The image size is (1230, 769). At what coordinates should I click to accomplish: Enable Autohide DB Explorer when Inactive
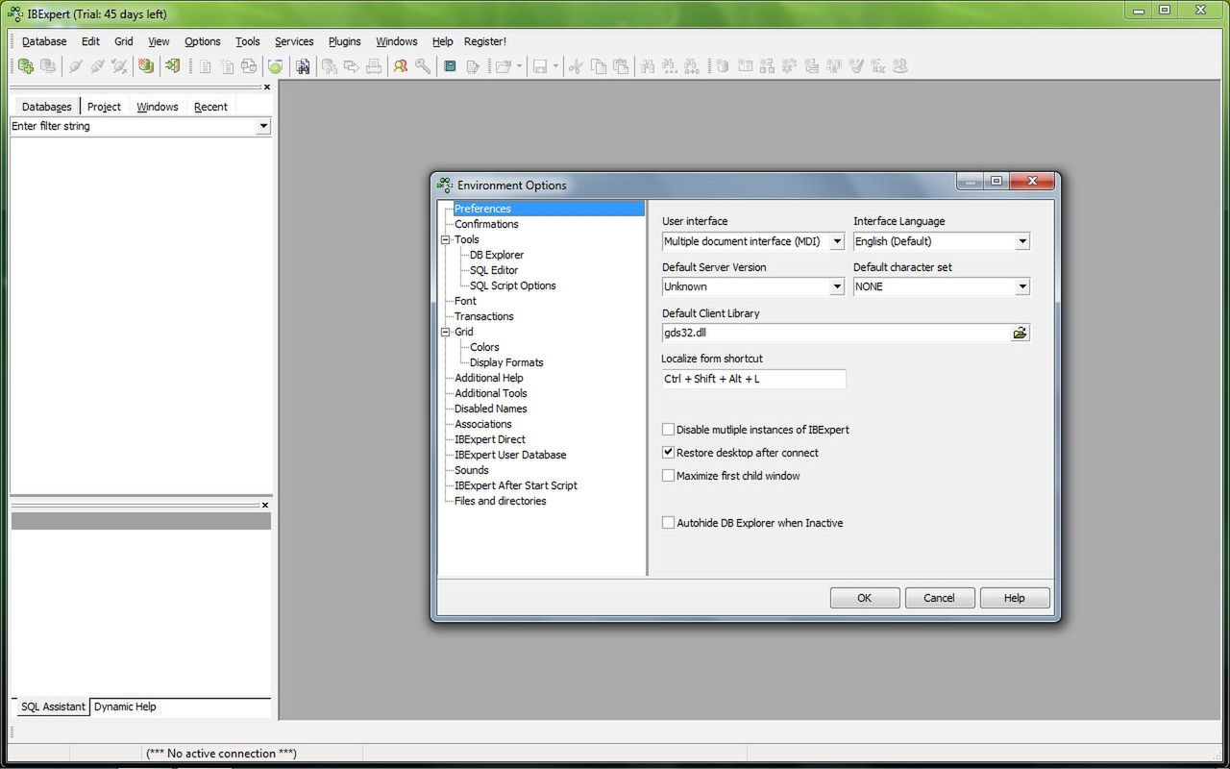(x=668, y=523)
